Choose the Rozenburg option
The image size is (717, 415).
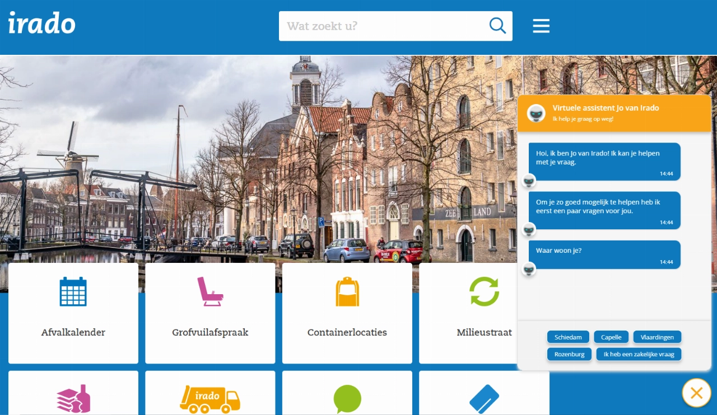click(569, 354)
